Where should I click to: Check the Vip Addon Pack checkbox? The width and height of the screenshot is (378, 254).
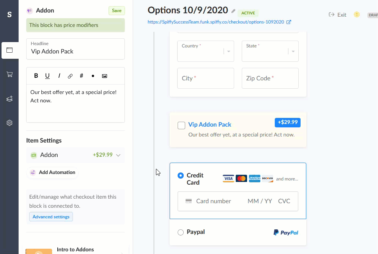[x=181, y=125]
